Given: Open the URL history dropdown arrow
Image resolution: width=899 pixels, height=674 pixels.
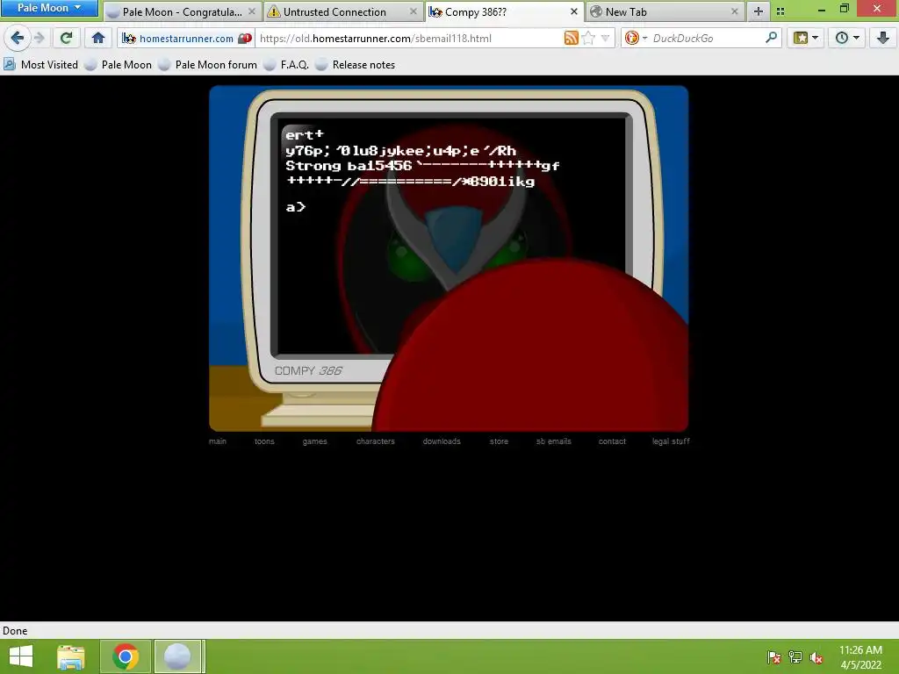Looking at the screenshot, I should click(606, 39).
